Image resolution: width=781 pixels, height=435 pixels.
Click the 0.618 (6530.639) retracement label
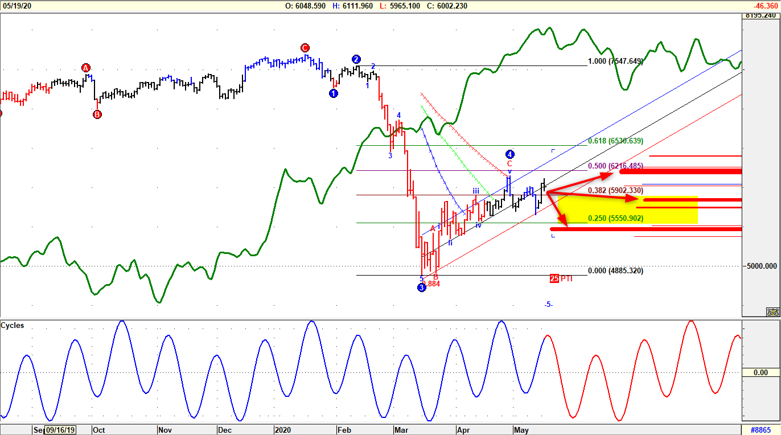[x=614, y=140]
